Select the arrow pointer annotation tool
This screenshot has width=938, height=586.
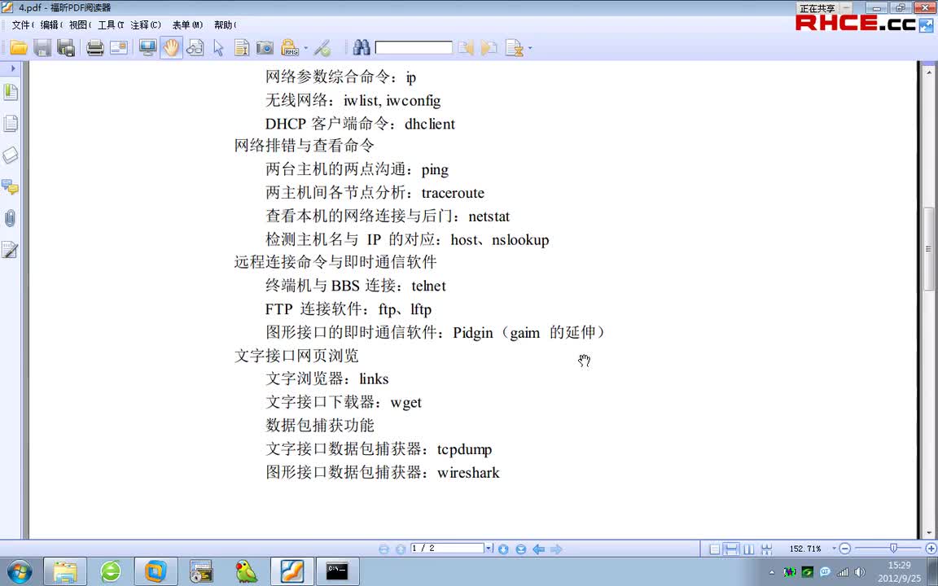tap(218, 47)
